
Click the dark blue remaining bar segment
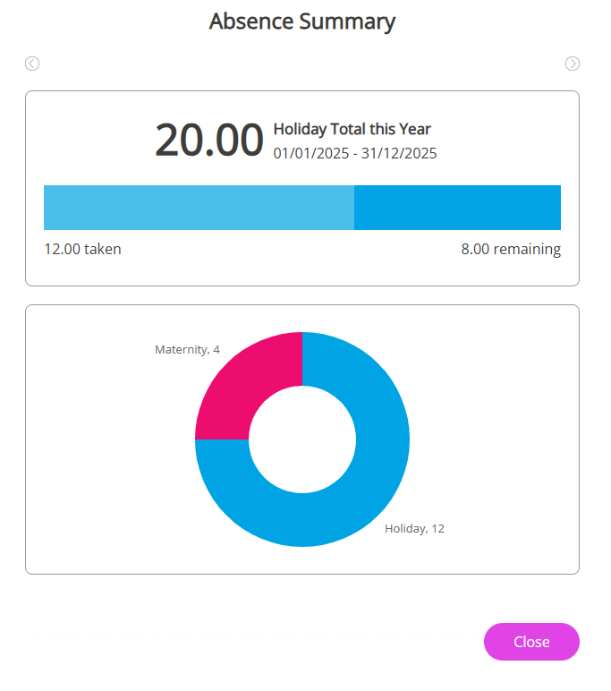point(457,208)
